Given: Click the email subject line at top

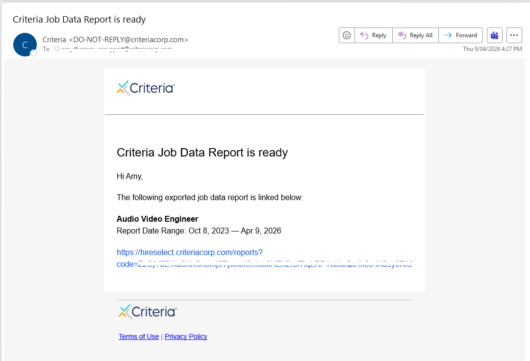Looking at the screenshot, I should click(79, 20).
